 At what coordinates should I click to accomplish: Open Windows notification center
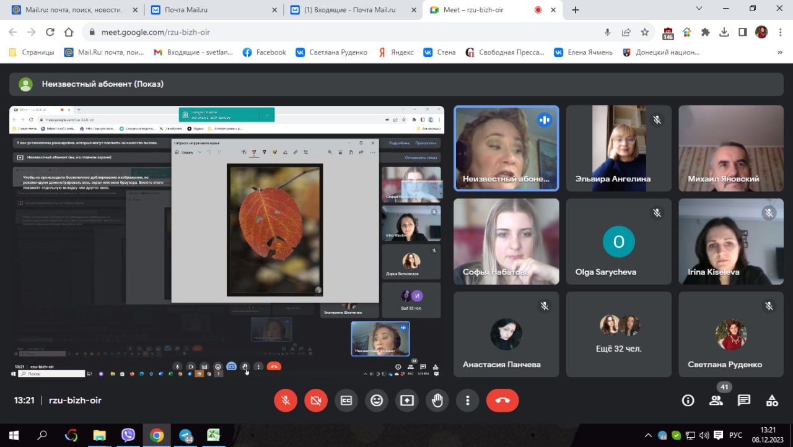(x=718, y=435)
